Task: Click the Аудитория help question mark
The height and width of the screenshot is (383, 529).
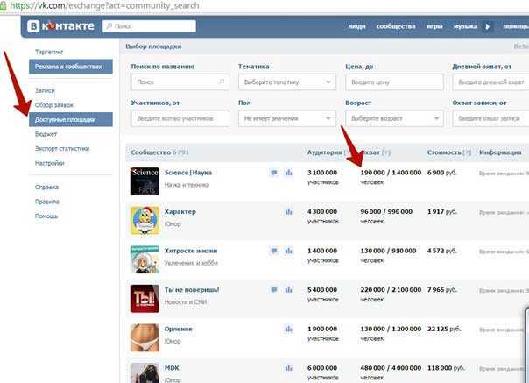Action: coord(347,152)
